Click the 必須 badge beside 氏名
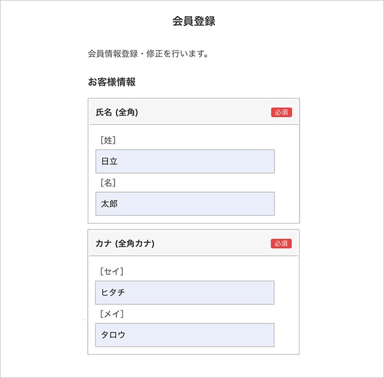Image resolution: width=384 pixels, height=378 pixels. click(281, 112)
